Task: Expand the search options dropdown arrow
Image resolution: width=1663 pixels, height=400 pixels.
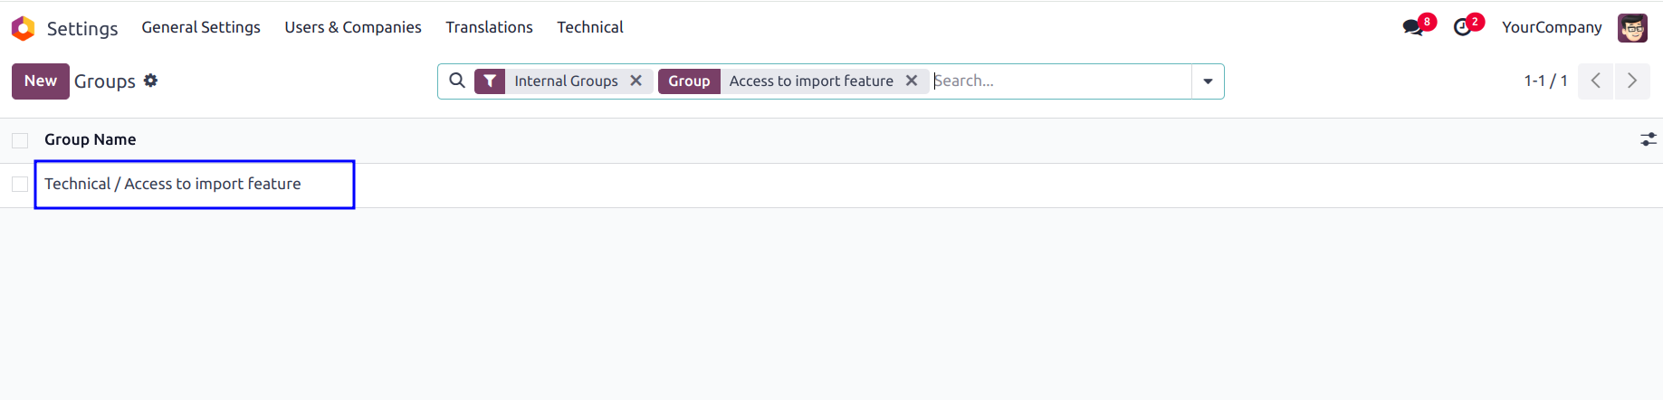Action: (x=1208, y=81)
